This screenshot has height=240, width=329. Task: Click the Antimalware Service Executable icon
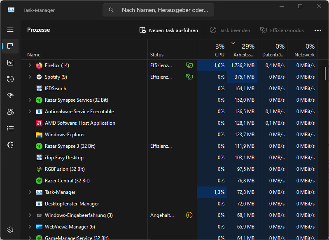click(x=39, y=112)
